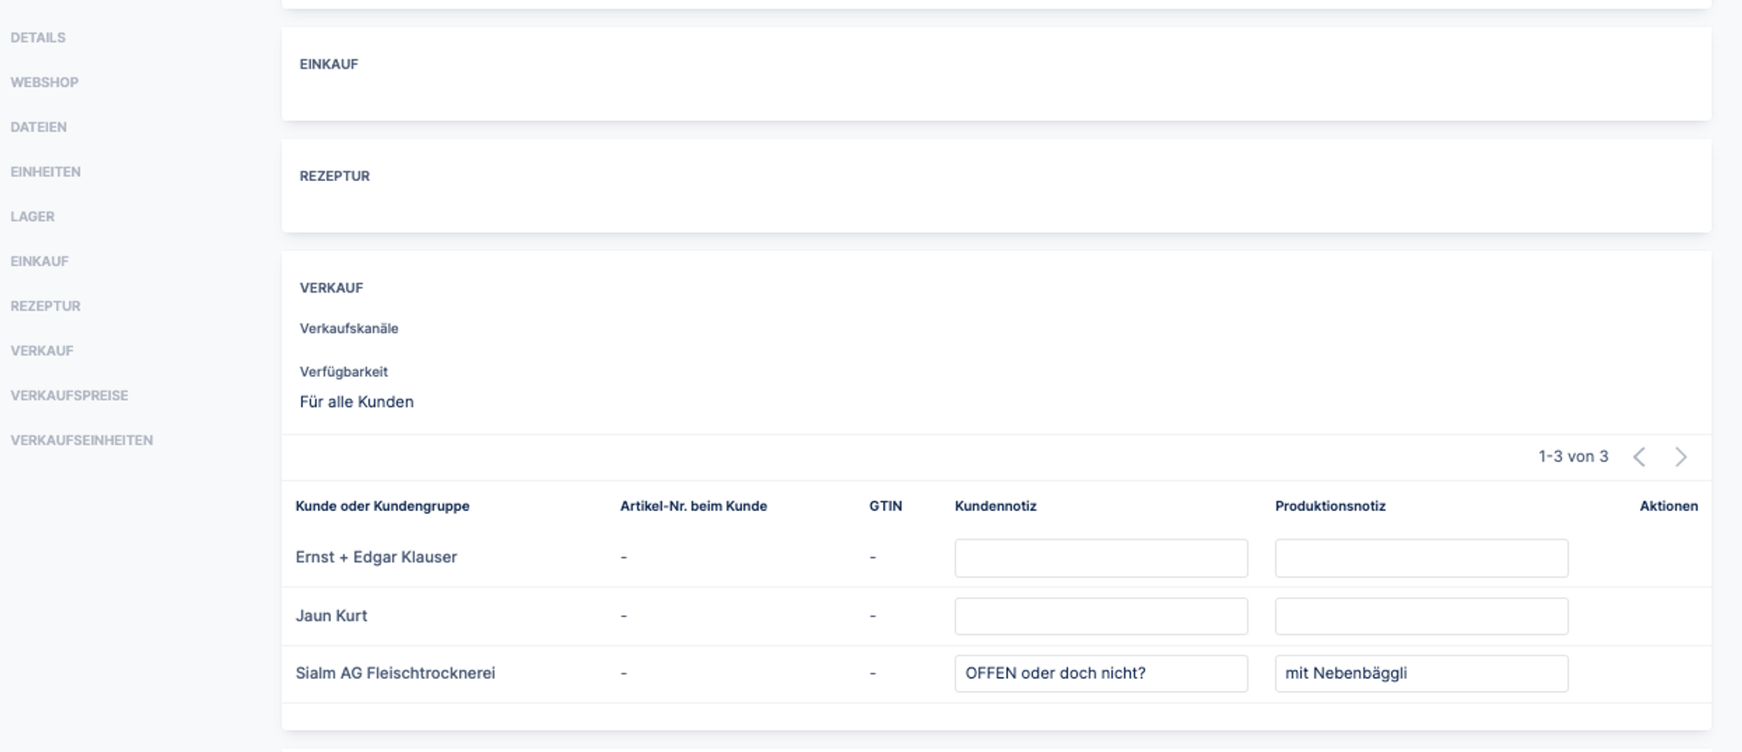The image size is (1742, 752).
Task: Go to next page of customer list
Action: click(x=1680, y=457)
